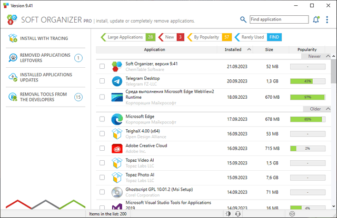The image size is (337, 218).
Task: Click 'Items in the list: 200' status
Action: tap(107, 214)
